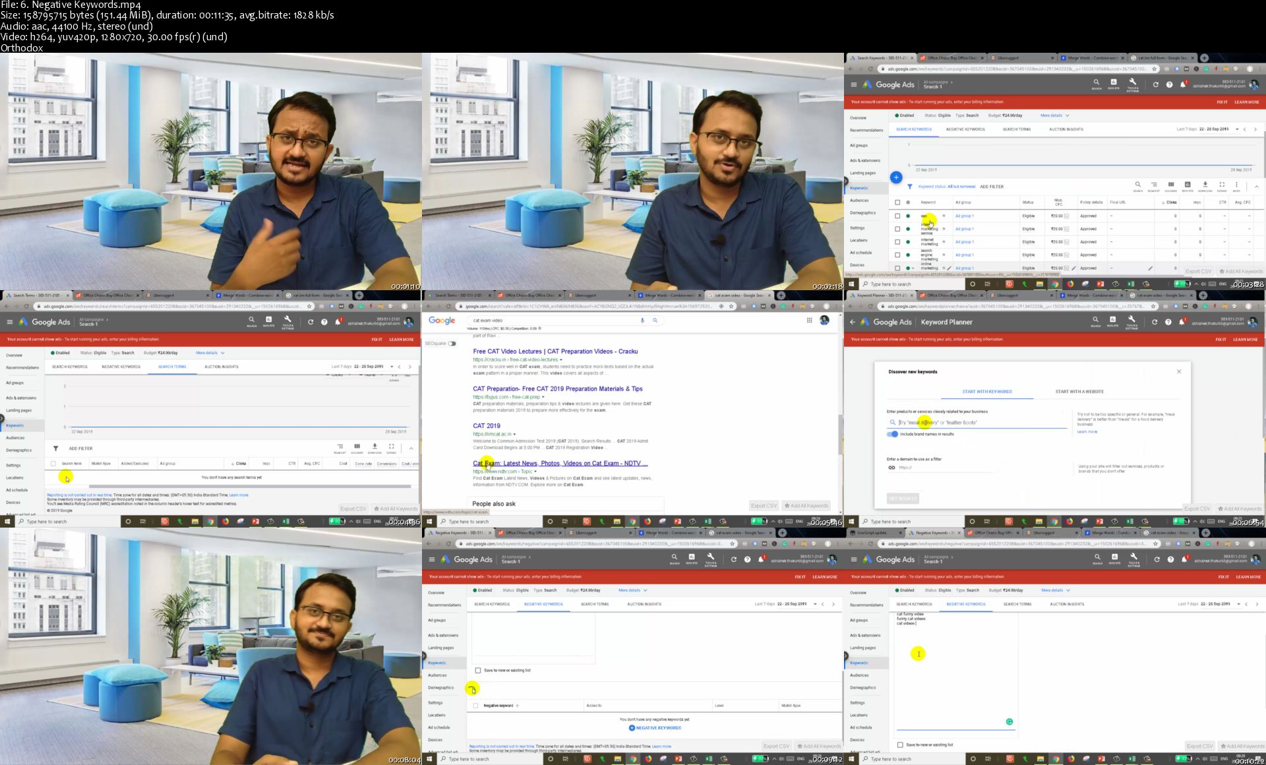The image size is (1266, 765).
Task: Click table Reports icon in 03:28 frame
Action: [x=1188, y=186]
